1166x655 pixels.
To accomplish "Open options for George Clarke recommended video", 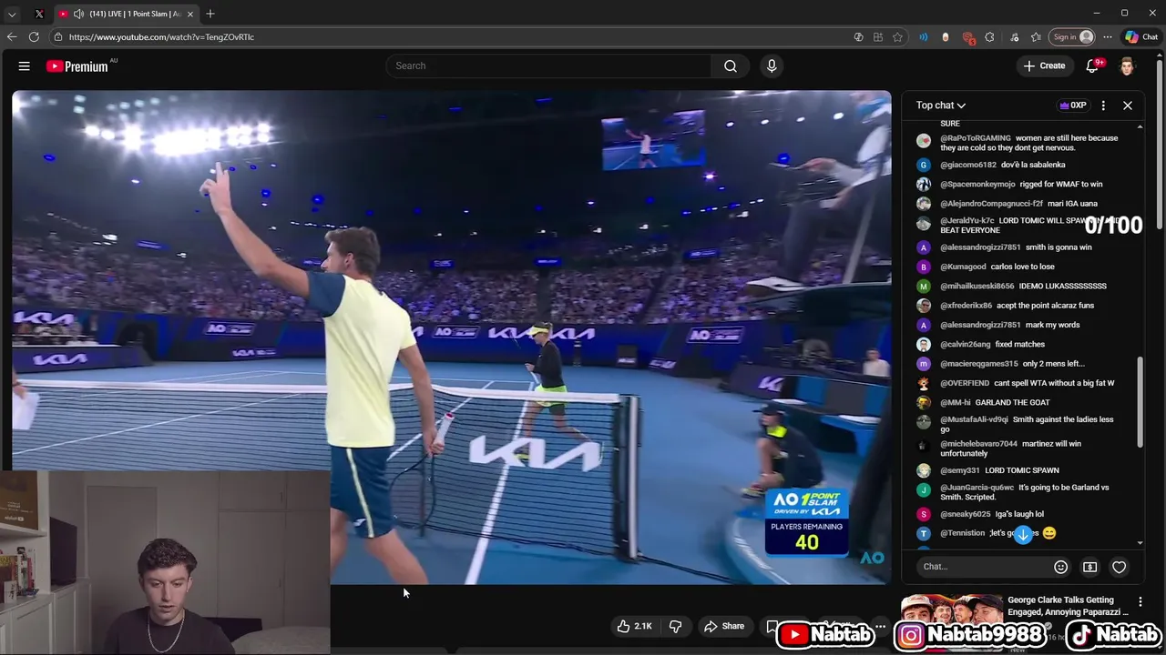I will [x=1140, y=601].
